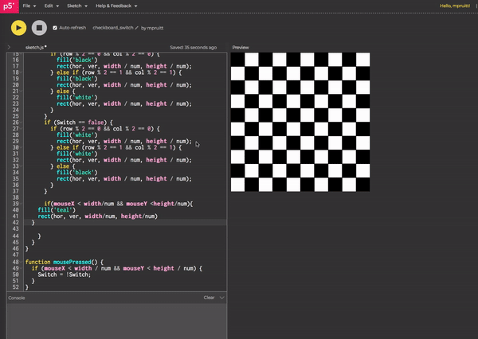The image size is (478, 339).
Task: Click line number 47 in the gutter
Action: pos(16,255)
